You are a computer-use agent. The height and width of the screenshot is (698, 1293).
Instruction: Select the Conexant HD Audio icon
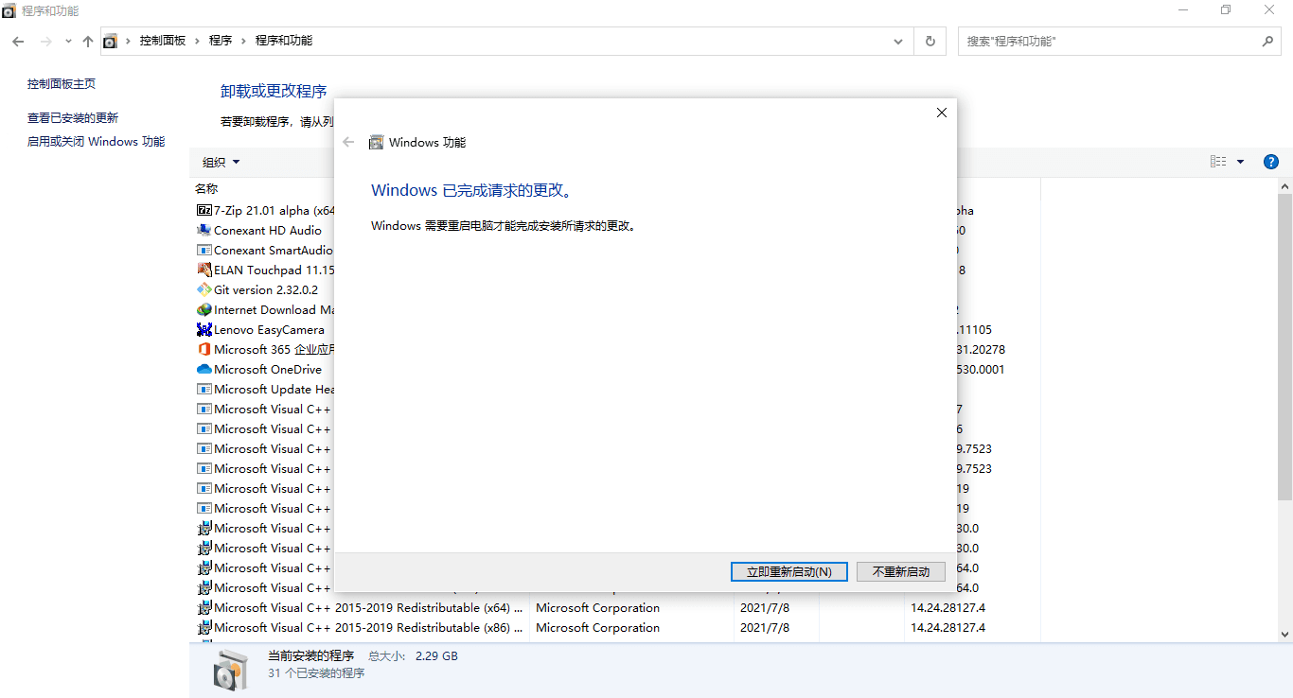coord(204,230)
